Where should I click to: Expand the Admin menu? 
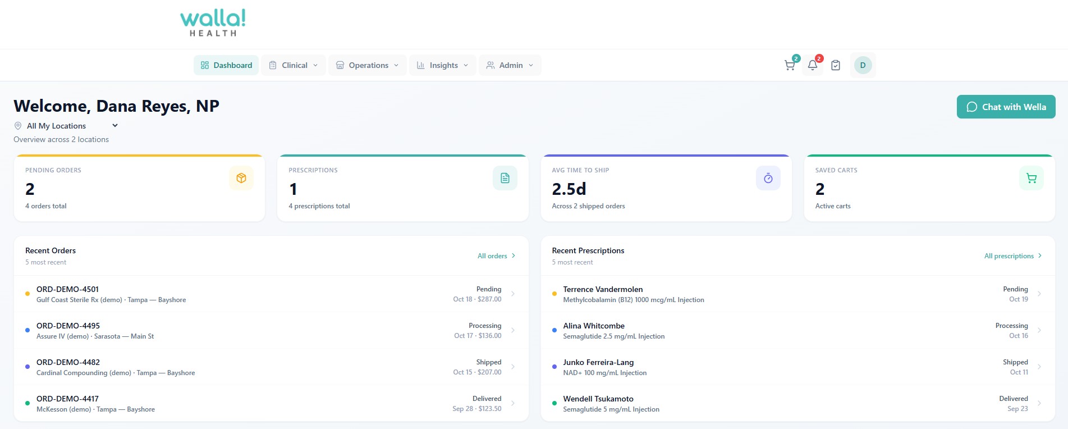510,65
